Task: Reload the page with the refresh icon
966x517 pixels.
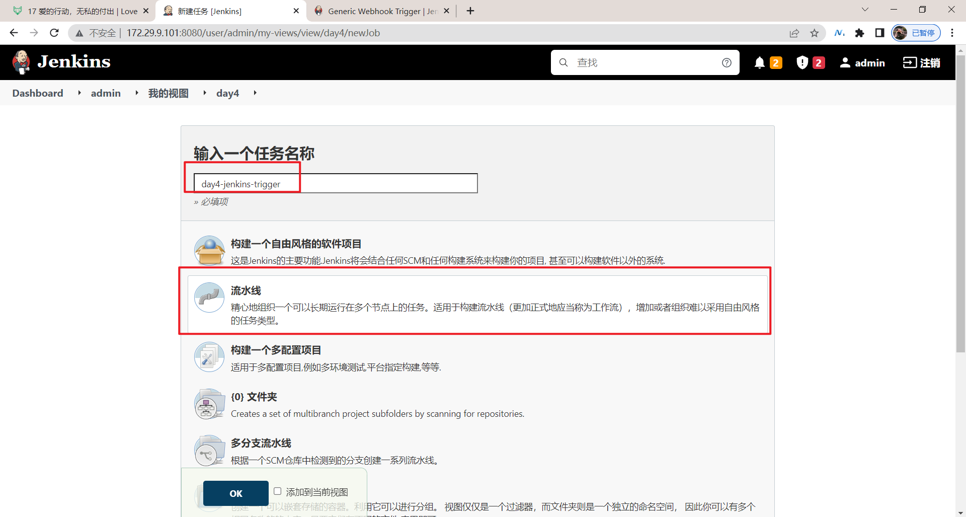Action: coord(54,33)
